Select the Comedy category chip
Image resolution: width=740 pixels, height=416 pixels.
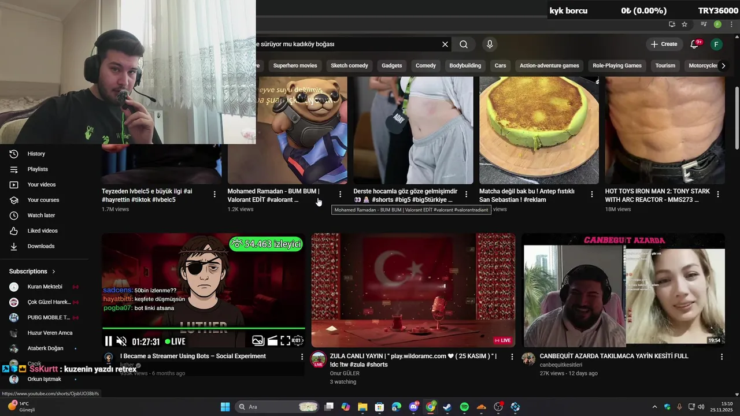[425, 66]
